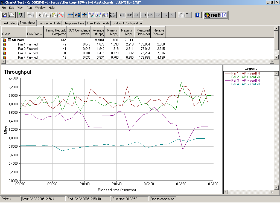The image size is (280, 203).
Task: Click the Save (floppy disk) toolbar icon
Action: pyautogui.click(x=4, y=15)
